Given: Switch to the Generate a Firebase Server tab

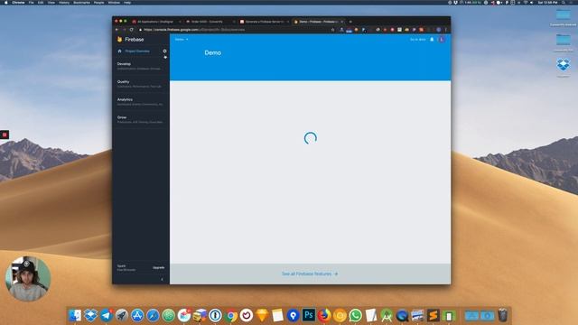Looking at the screenshot, I should point(264,22).
